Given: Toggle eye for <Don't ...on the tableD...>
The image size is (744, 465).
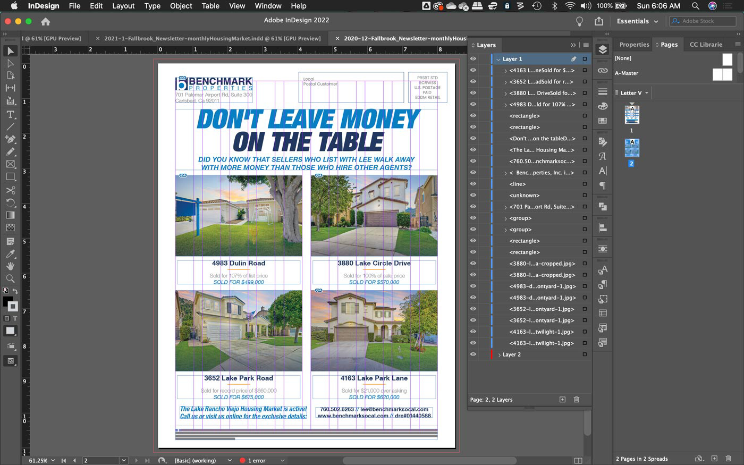Looking at the screenshot, I should (x=473, y=138).
